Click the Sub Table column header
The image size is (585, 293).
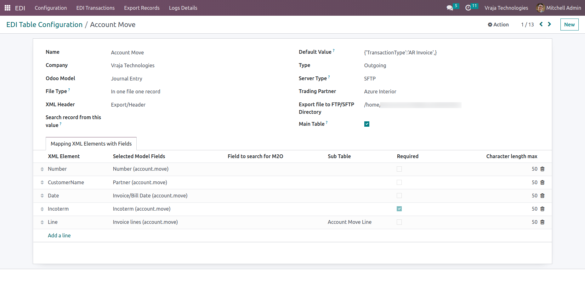pos(339,156)
